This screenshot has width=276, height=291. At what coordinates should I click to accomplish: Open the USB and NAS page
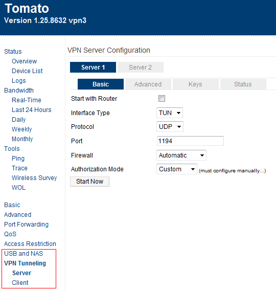(x=24, y=254)
